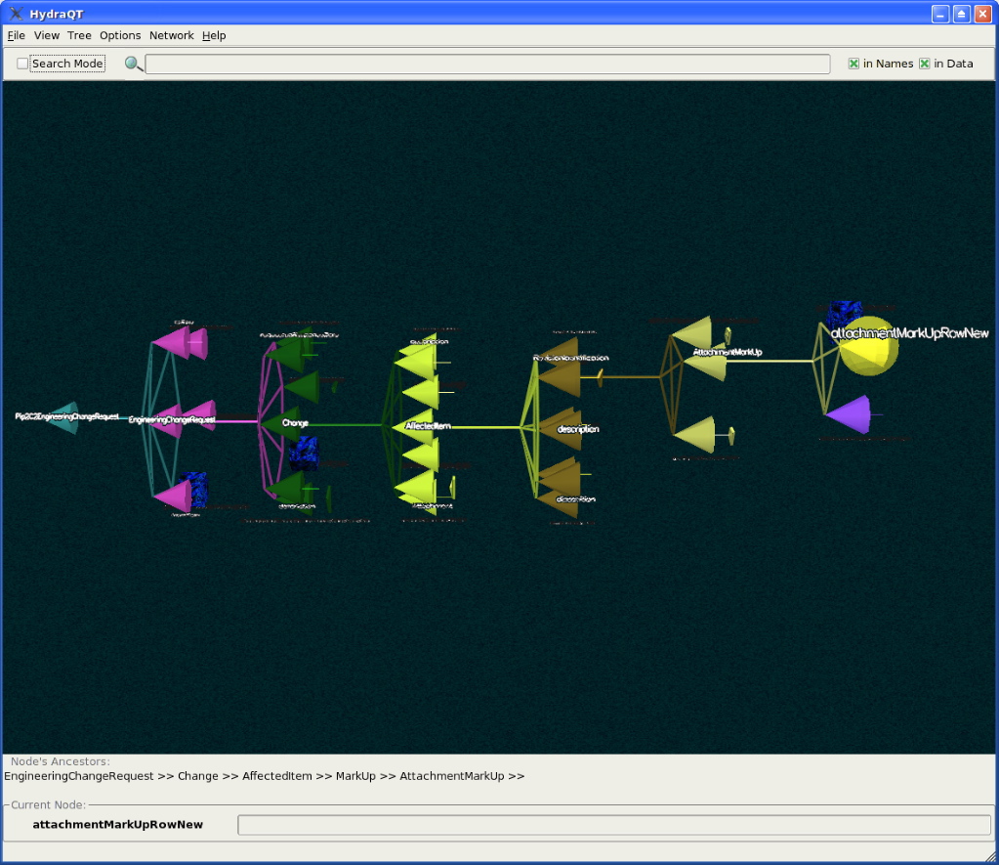
Task: Open the Options menu
Action: [x=120, y=36]
